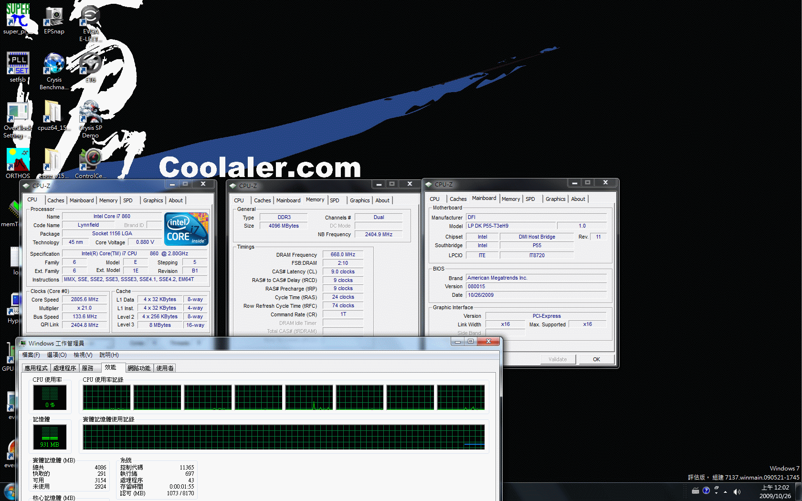Click OK button in right CPU-Z window

(596, 359)
